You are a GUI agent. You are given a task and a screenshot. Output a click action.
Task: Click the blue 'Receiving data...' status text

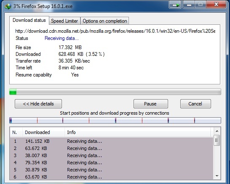62,38
